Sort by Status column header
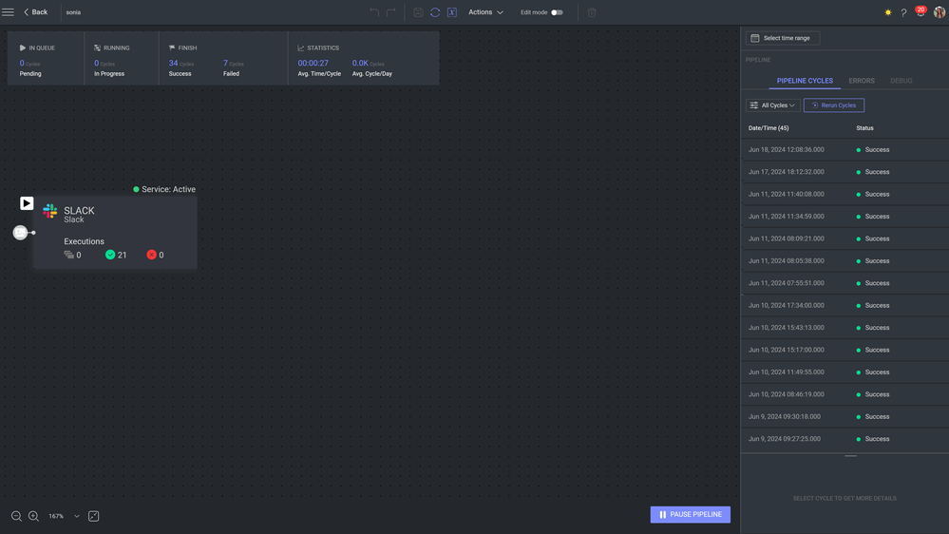The height and width of the screenshot is (534, 949). [864, 128]
